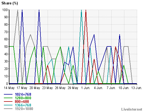The width and height of the screenshot is (144, 112).
Task: Click the 1920×1080 legend label
Action: (x=24, y=109)
